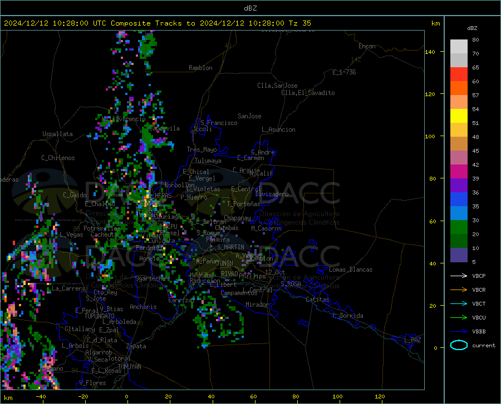Click the TUPUNGATO label
501x404 pixels.
(100, 316)
